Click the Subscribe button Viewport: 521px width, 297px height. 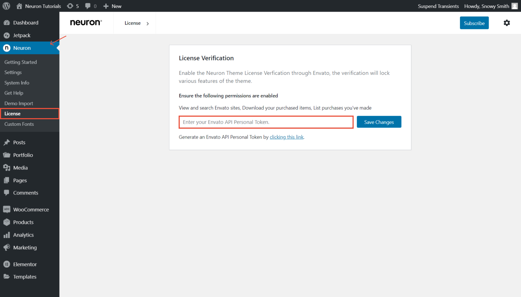[474, 23]
